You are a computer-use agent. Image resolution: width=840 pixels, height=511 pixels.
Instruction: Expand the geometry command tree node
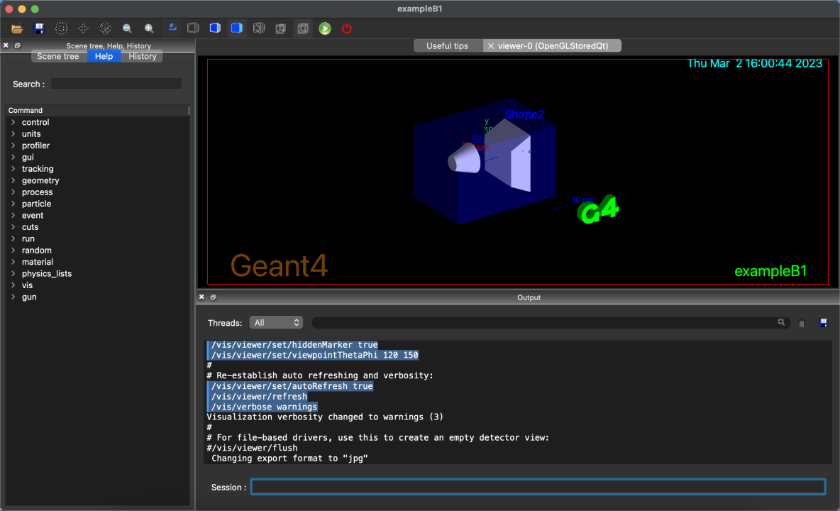pyautogui.click(x=13, y=180)
